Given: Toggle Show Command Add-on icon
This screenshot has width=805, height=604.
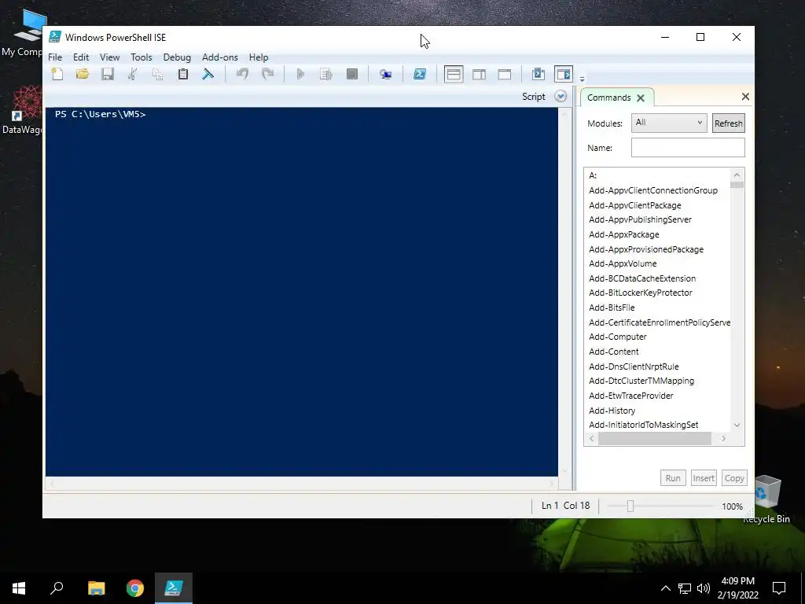Looking at the screenshot, I should (x=563, y=74).
